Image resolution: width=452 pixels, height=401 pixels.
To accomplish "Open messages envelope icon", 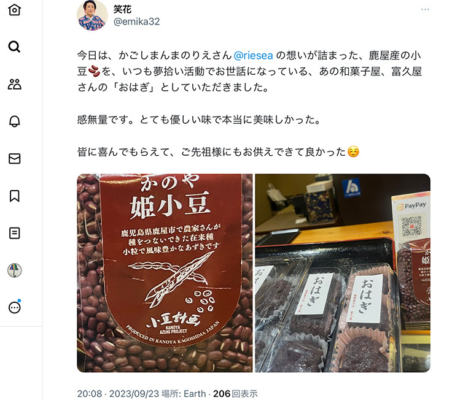I will pos(14,159).
